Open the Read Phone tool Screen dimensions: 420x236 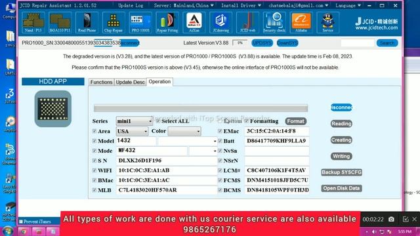(x=87, y=22)
